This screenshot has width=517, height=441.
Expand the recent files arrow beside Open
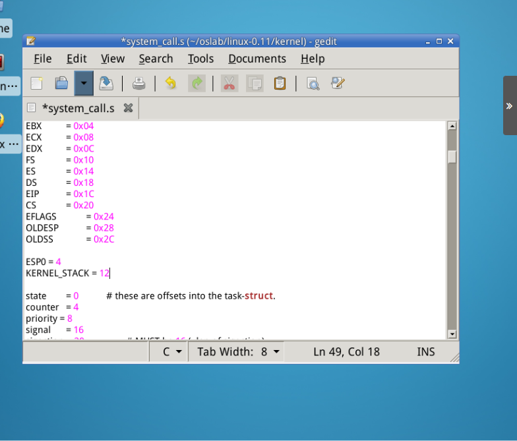(84, 84)
